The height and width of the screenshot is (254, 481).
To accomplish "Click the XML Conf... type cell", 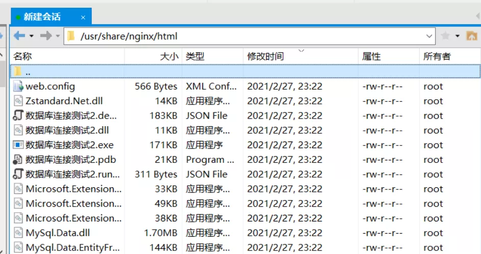I will (211, 87).
